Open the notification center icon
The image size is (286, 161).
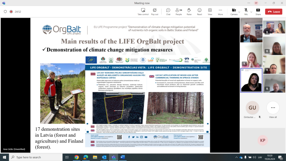click(280, 157)
